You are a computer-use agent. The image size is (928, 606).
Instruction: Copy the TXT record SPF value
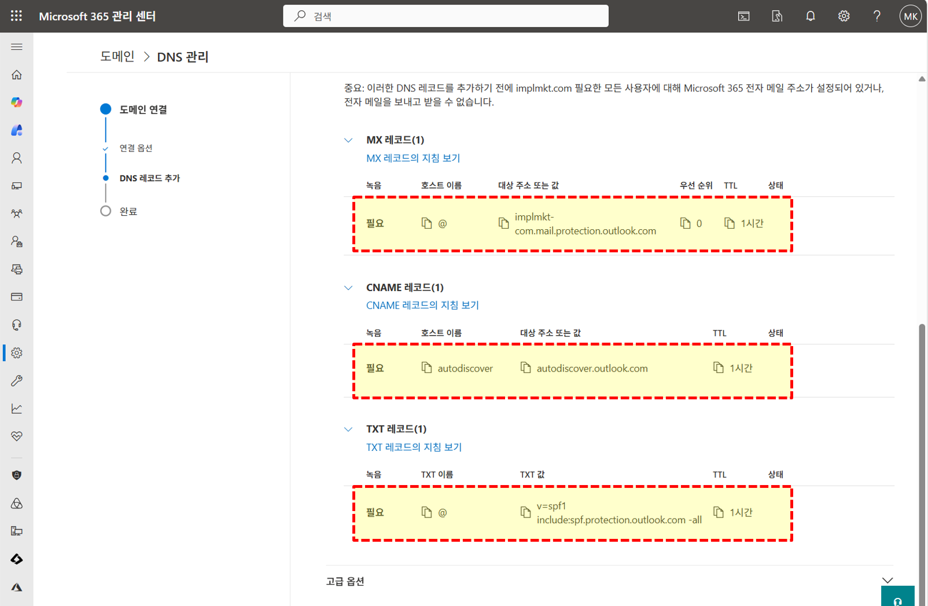click(525, 512)
